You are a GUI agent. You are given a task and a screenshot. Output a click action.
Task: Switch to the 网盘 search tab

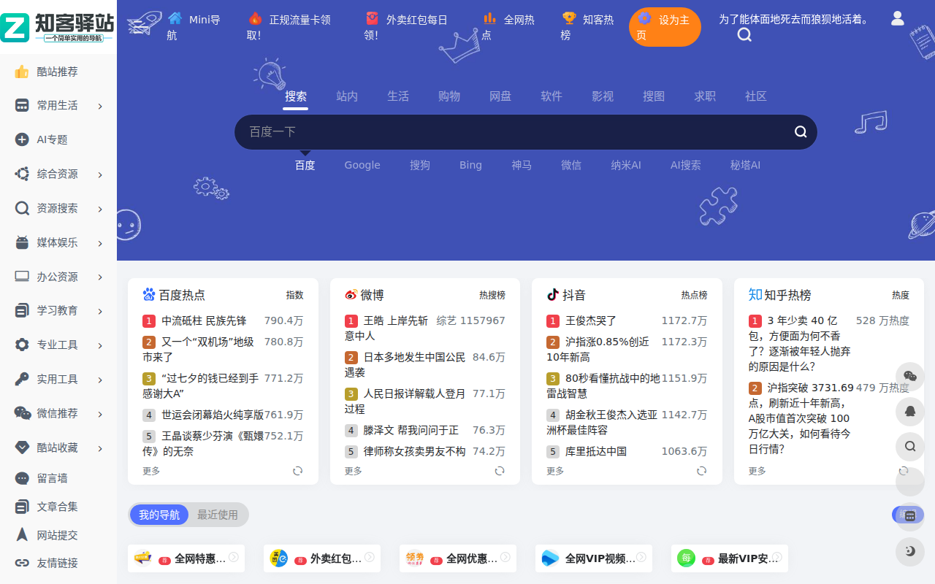(500, 96)
